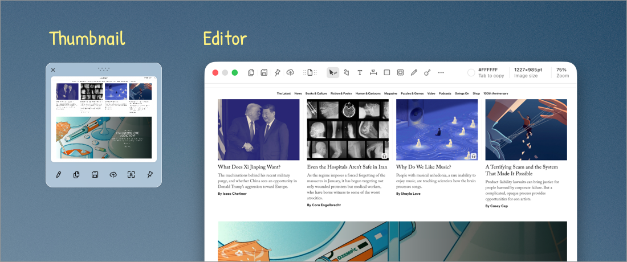Open Fiction & Poetry in the site navigation
Viewport: 627px width, 262px height.
[341, 93]
